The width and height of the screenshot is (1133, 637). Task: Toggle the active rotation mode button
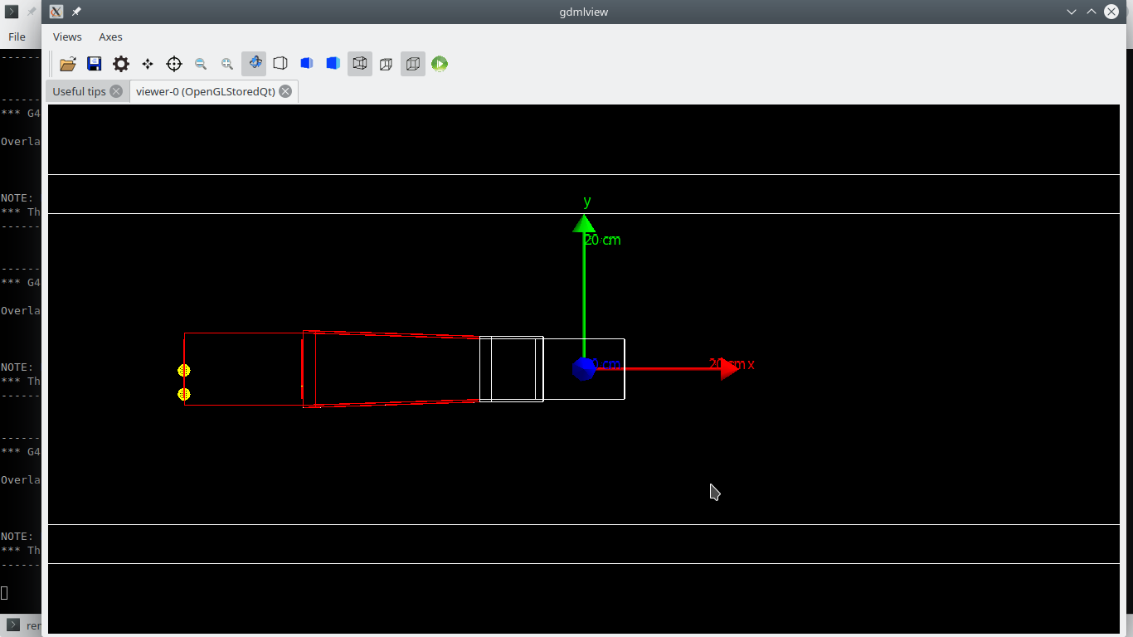(254, 63)
